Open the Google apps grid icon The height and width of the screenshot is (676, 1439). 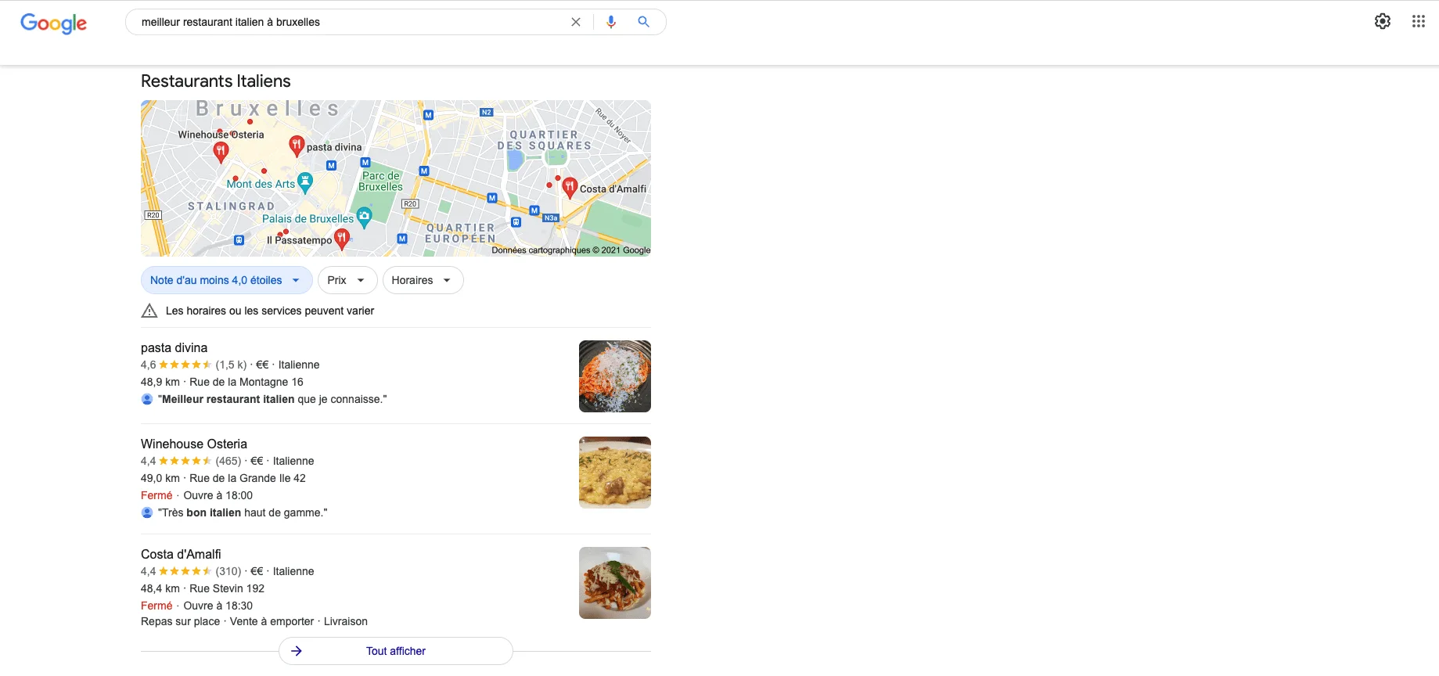tap(1419, 22)
